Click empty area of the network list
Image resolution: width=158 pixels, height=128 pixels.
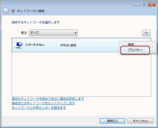[x=81, y=74]
